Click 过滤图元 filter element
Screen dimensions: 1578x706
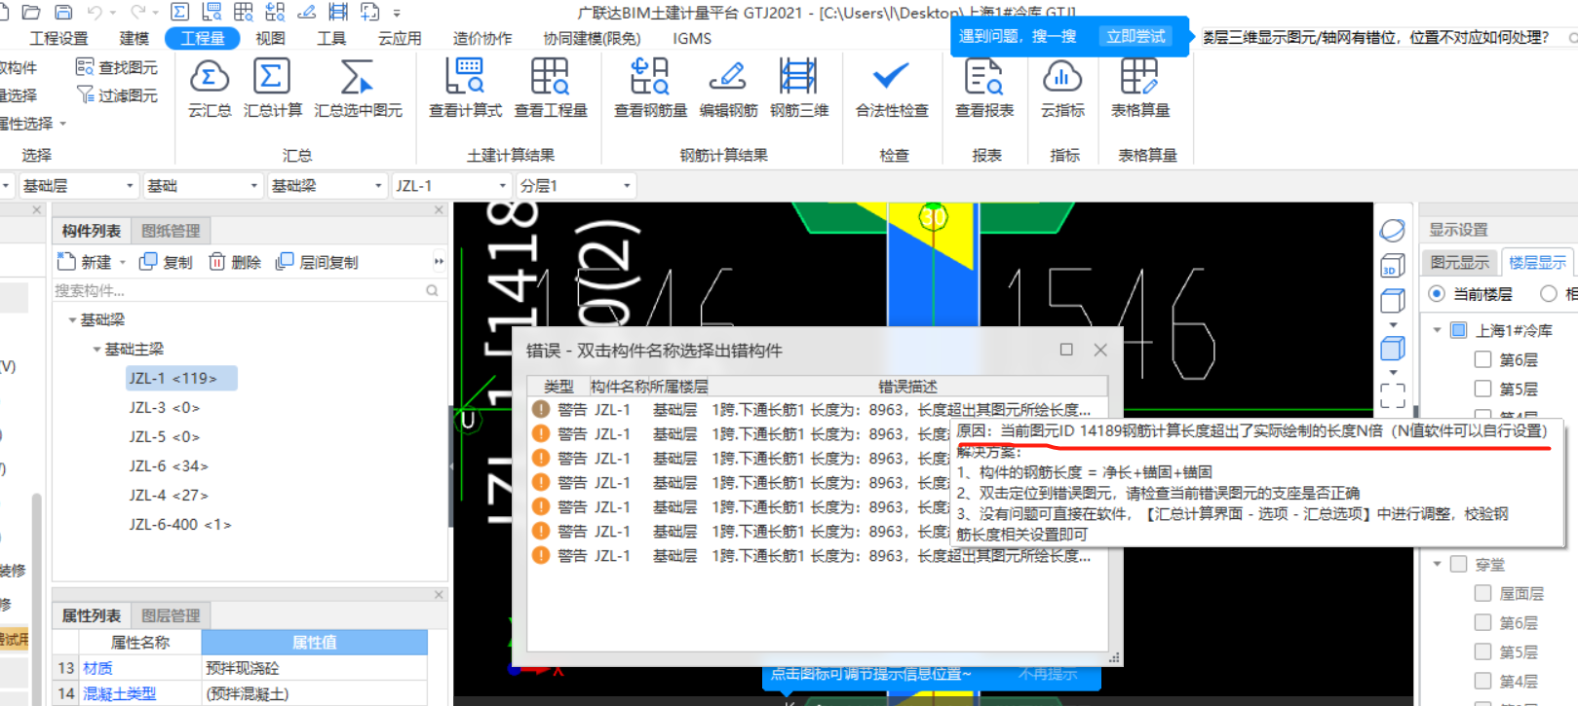pos(117,95)
